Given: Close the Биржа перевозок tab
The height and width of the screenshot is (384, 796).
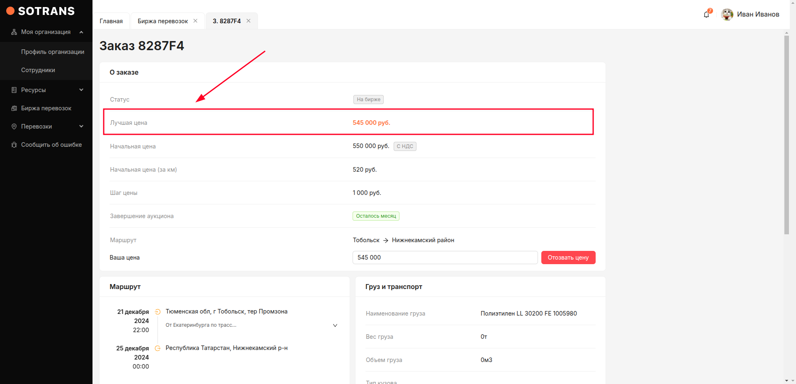Looking at the screenshot, I should click(195, 21).
